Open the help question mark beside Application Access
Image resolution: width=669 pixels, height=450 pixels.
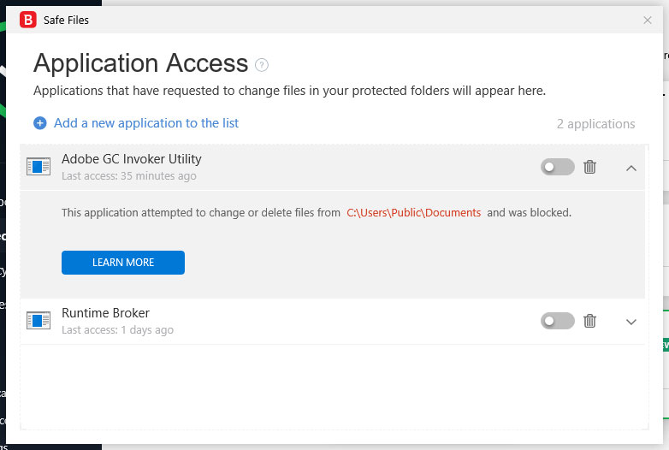pyautogui.click(x=262, y=64)
